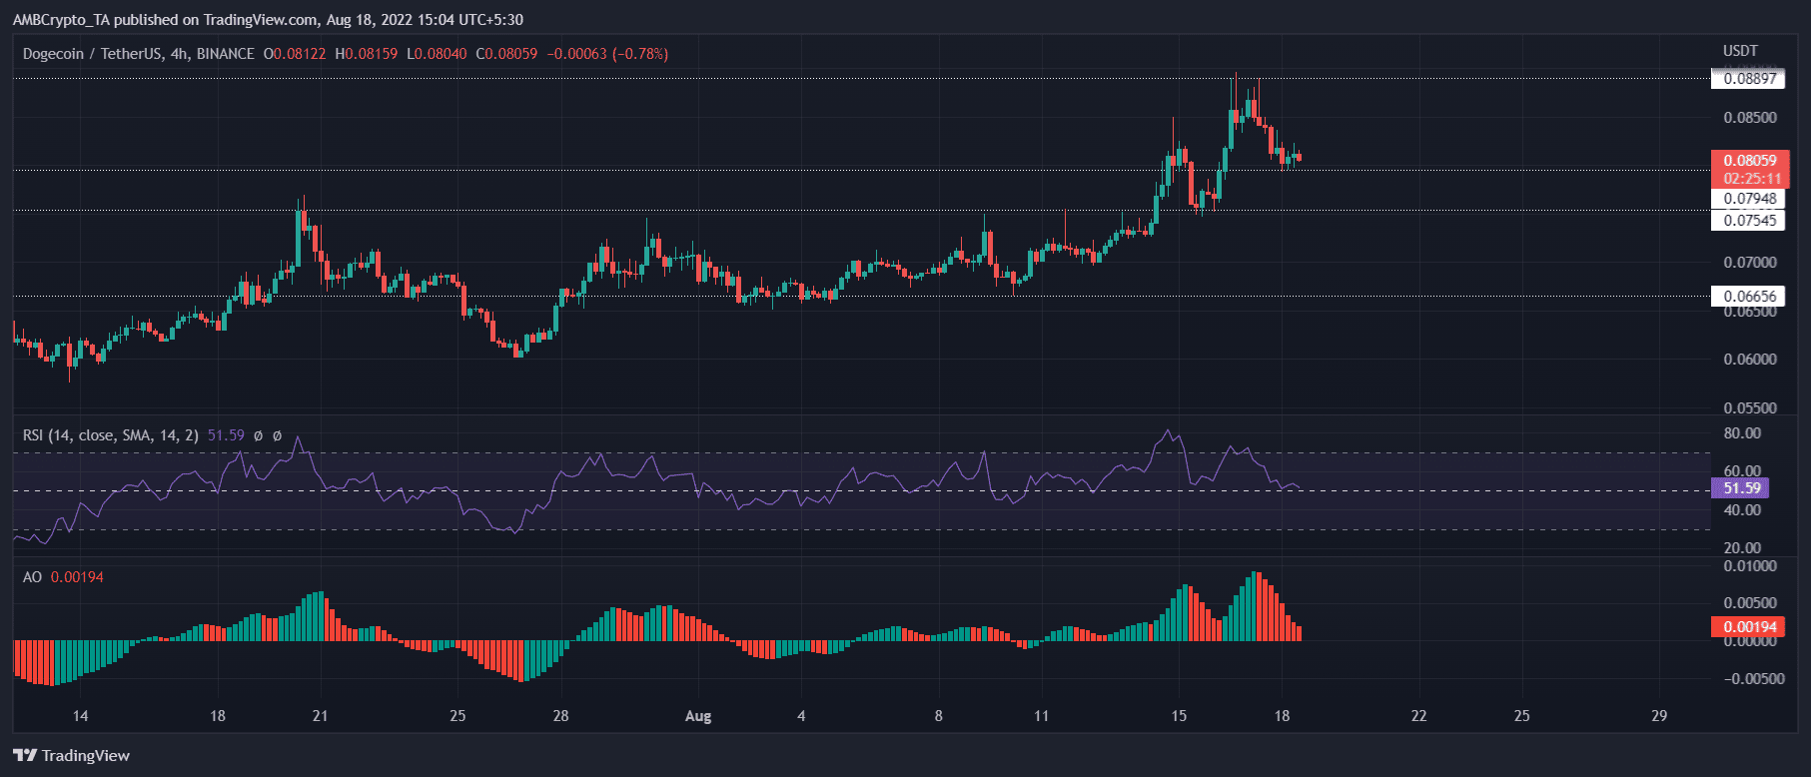
Task: Click the USDT currency label on price axis
Action: pos(1740,51)
